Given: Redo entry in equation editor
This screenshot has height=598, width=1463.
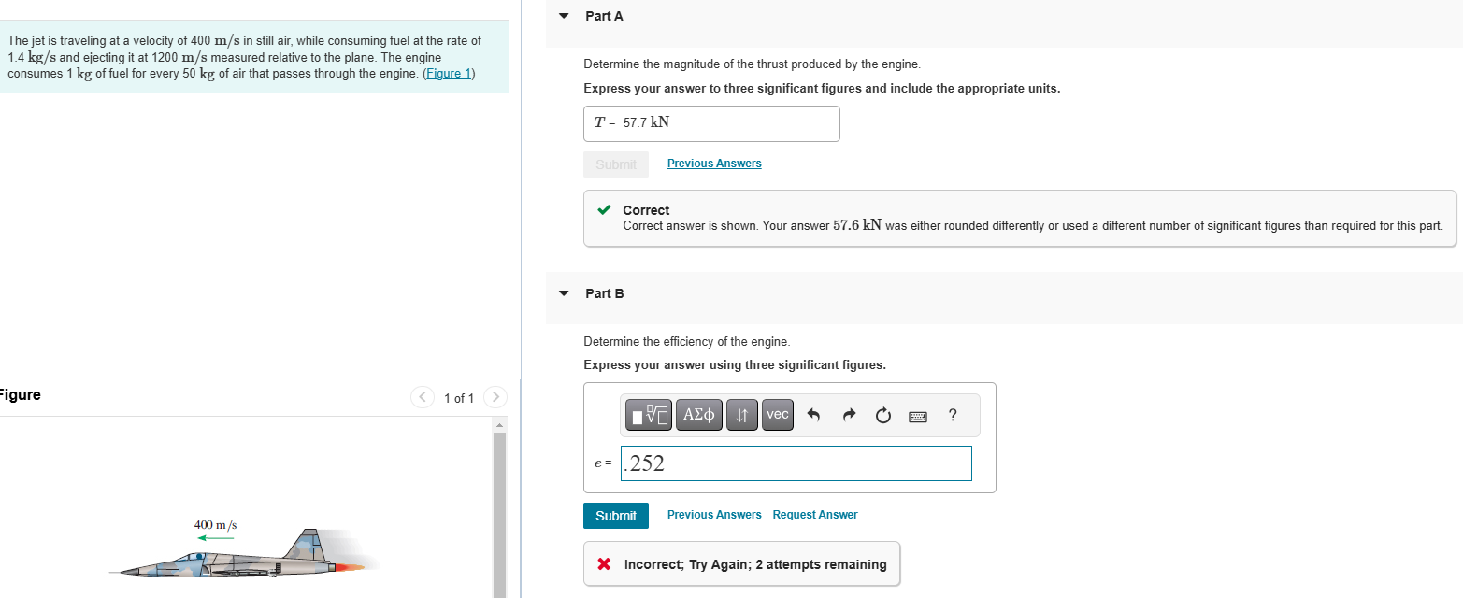Looking at the screenshot, I should click(x=849, y=416).
